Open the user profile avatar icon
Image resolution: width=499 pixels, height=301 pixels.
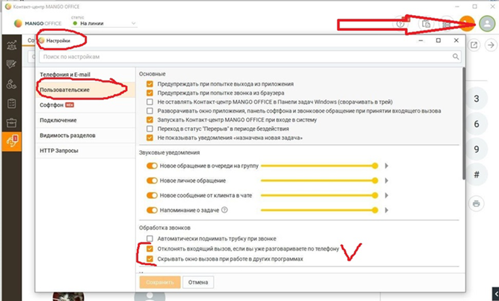[486, 23]
